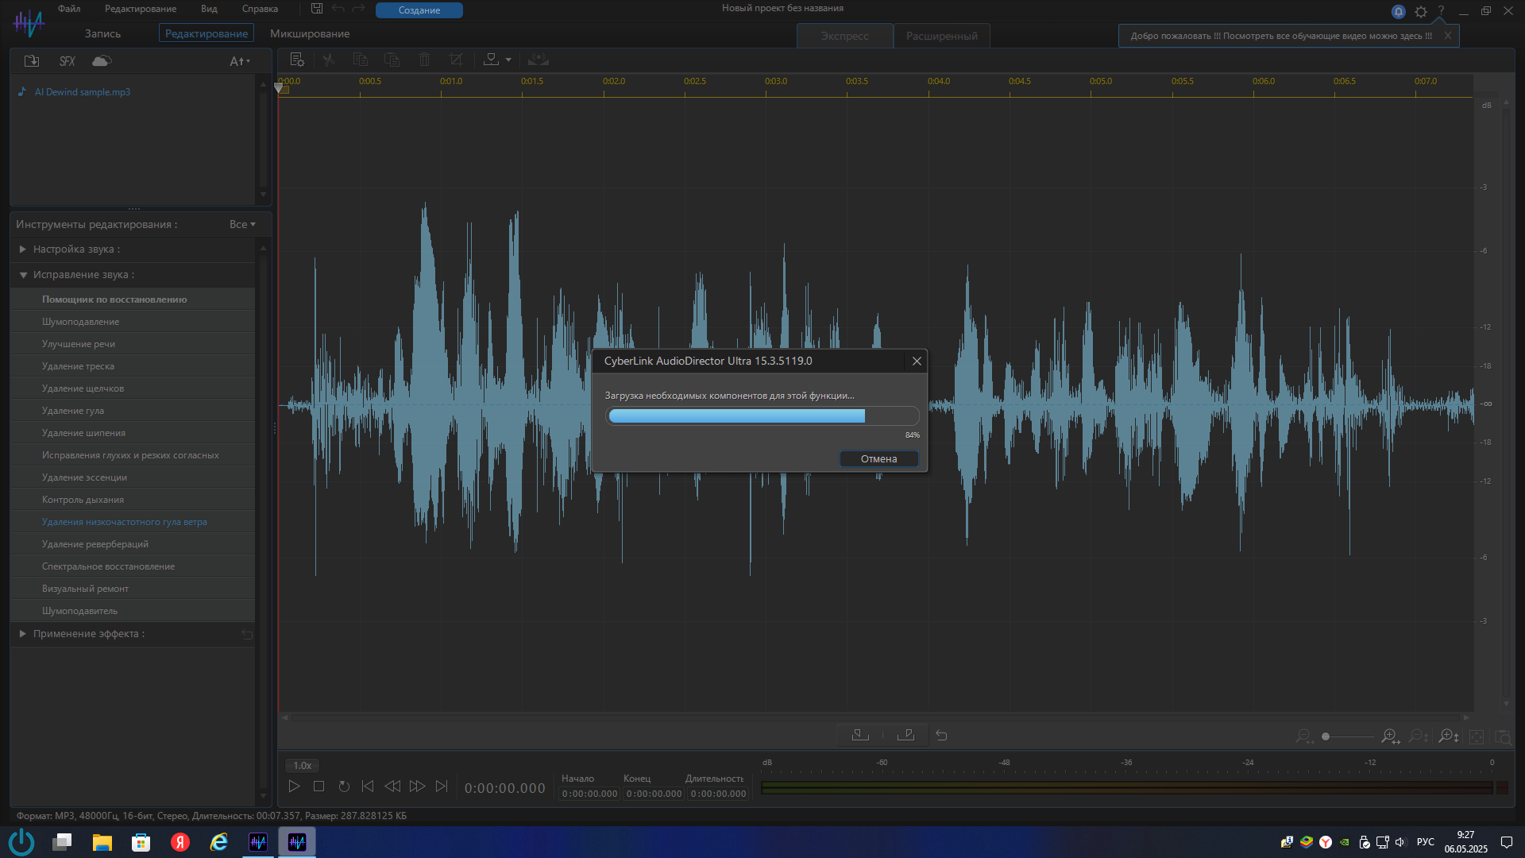Click the Paste toolbar icon
The height and width of the screenshot is (858, 1525).
pyautogui.click(x=392, y=60)
